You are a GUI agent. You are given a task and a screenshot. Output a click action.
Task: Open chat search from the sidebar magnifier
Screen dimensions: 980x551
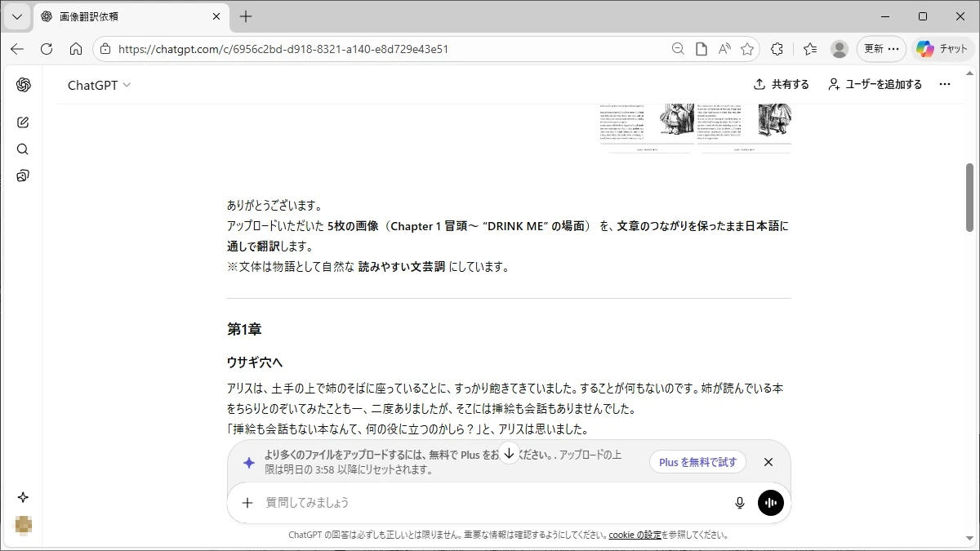pos(23,149)
